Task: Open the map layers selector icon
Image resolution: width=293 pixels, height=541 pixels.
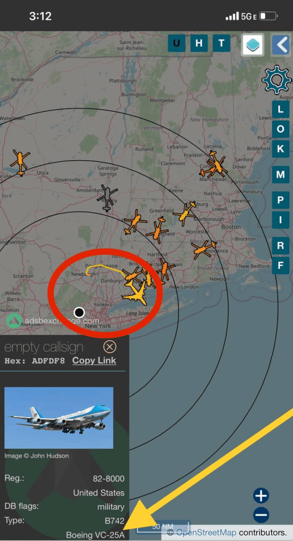Action: pyautogui.click(x=253, y=44)
